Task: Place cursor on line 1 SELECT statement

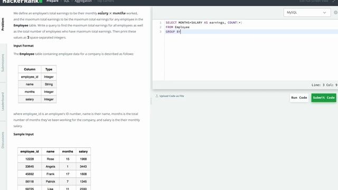Action: (x=204, y=23)
